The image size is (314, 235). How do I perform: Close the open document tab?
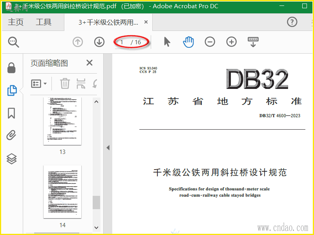click(146, 22)
